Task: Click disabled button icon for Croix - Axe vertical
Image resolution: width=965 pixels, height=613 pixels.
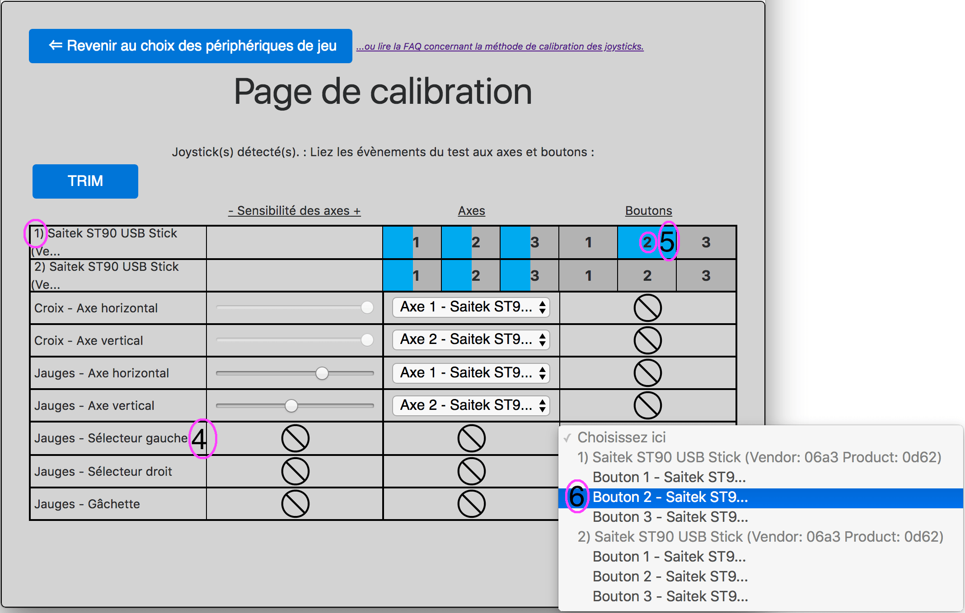Action: coord(648,340)
